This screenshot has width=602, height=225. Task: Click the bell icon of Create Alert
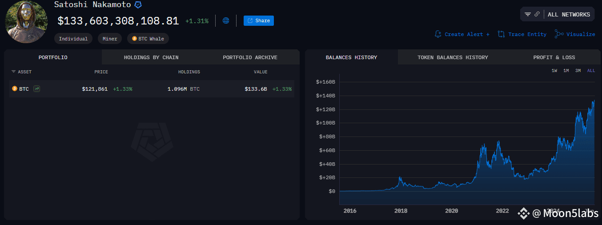(x=438, y=34)
